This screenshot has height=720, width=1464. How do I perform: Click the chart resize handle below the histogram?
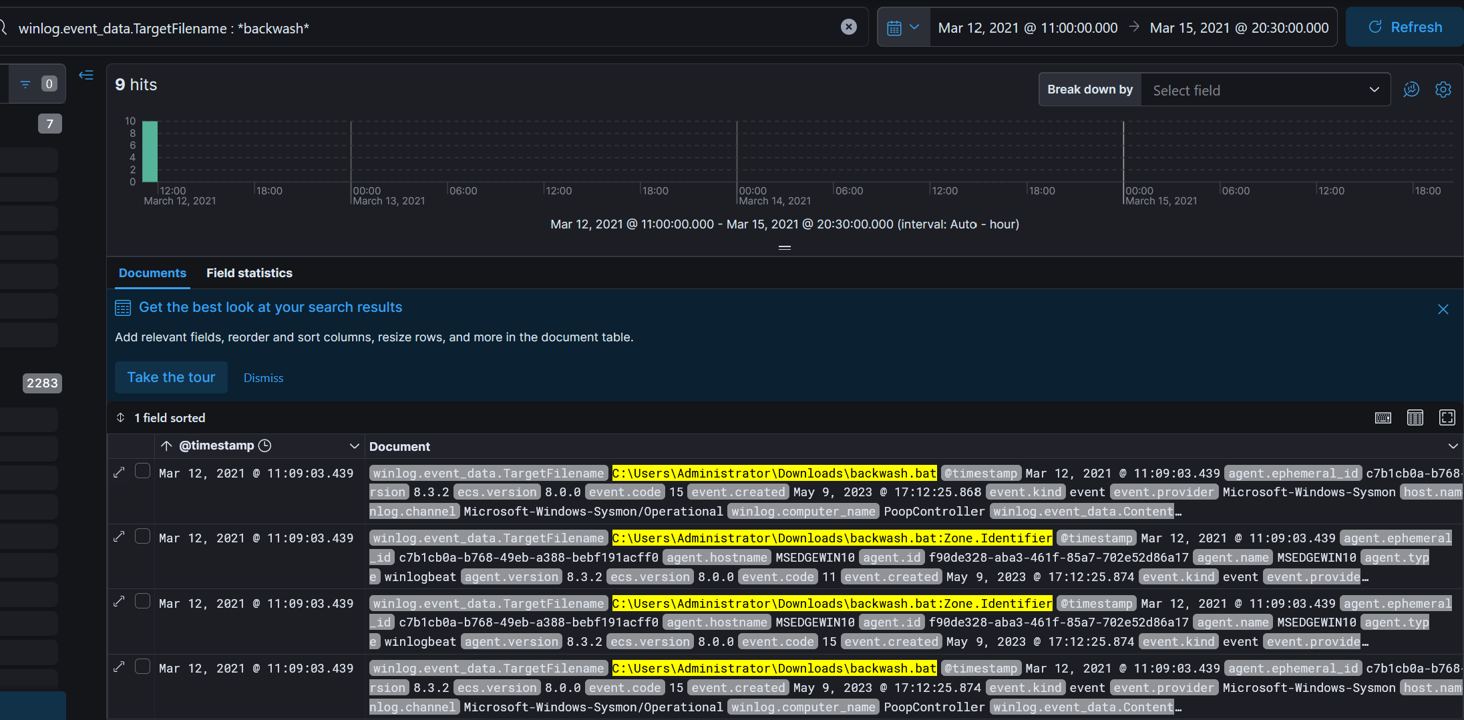785,248
